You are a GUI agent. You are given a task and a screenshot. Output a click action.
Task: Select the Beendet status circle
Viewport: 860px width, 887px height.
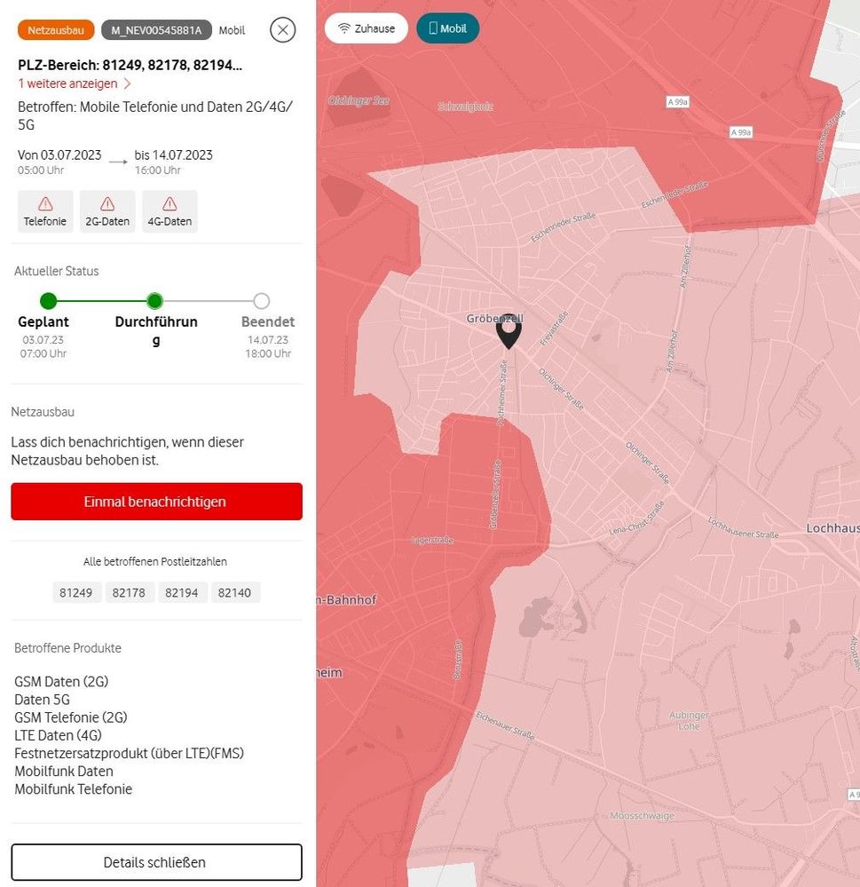(x=261, y=301)
